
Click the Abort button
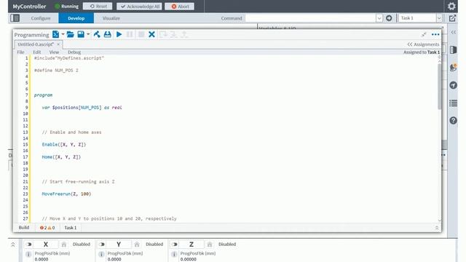tap(180, 7)
